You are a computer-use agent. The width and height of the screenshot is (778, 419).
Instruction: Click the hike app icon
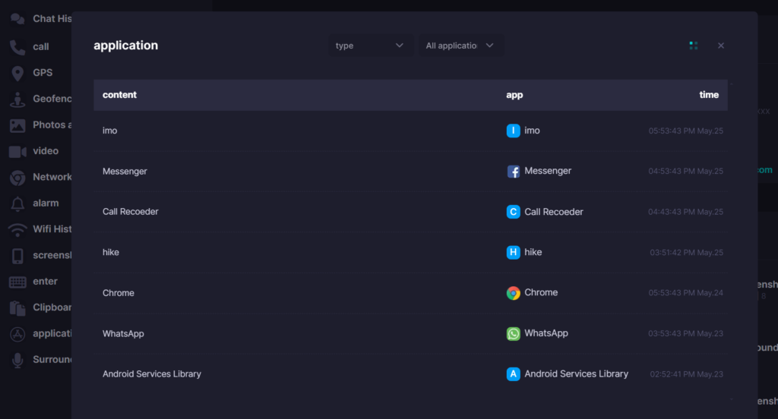[513, 253]
